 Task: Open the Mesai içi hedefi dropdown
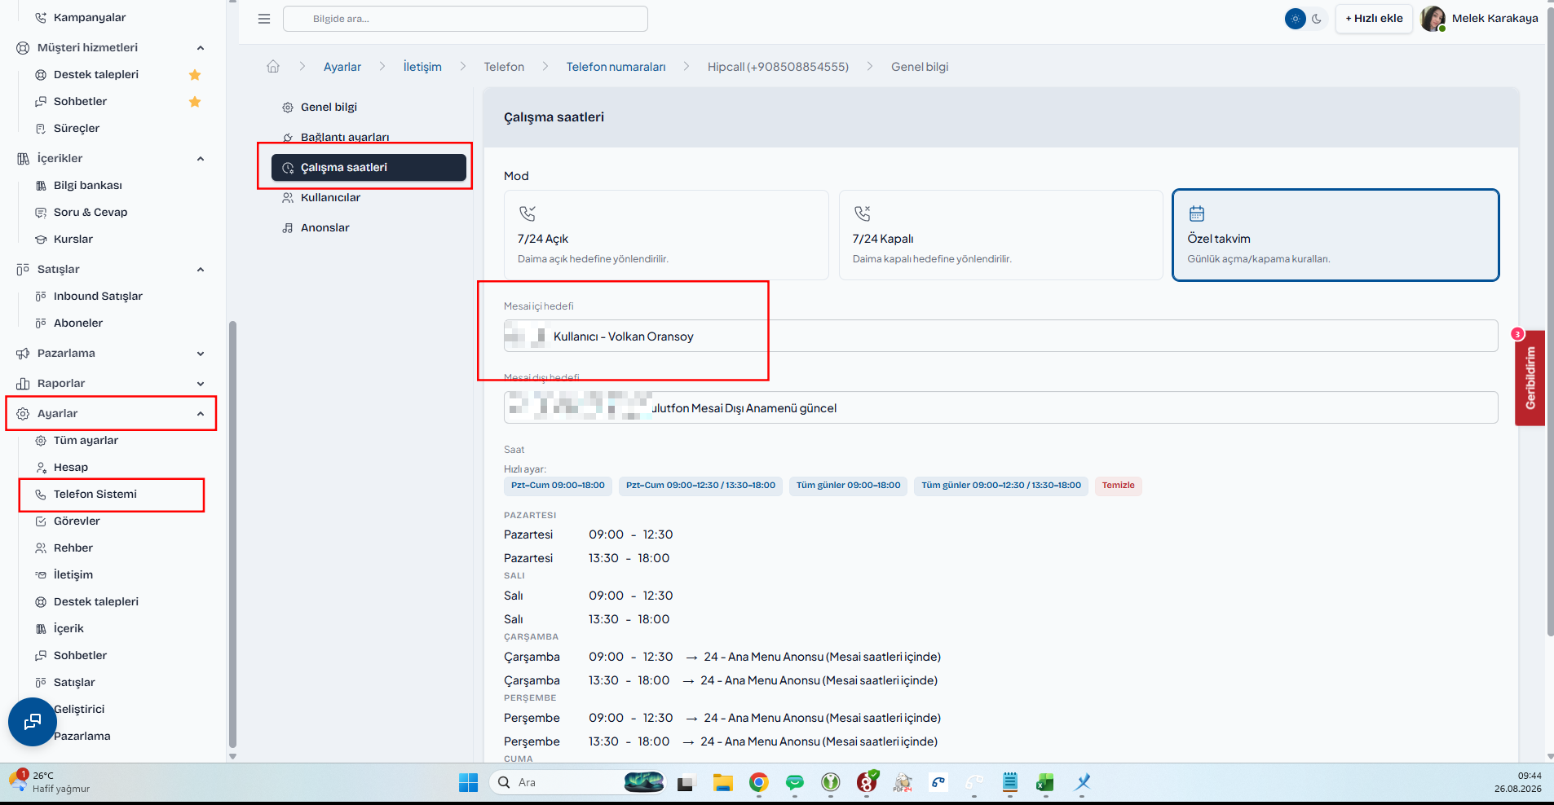pos(1001,336)
